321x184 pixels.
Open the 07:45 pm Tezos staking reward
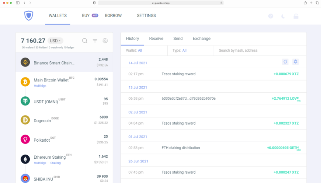214,172
